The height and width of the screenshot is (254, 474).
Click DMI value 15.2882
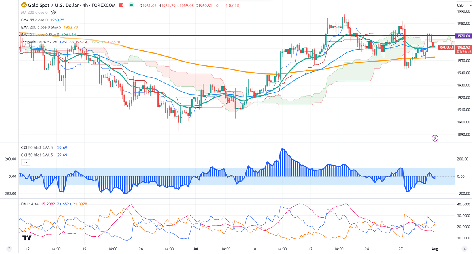(48, 204)
